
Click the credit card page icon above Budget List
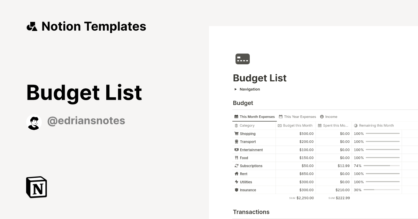click(242, 59)
